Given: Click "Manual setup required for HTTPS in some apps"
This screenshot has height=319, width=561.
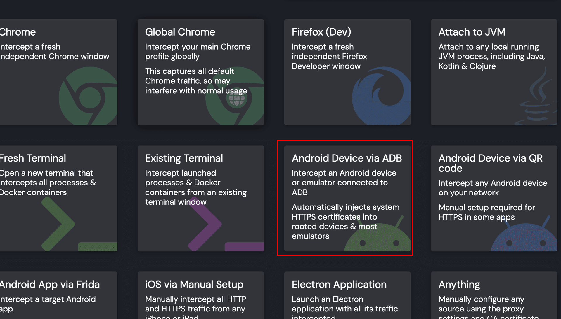Looking at the screenshot, I should [x=486, y=212].
